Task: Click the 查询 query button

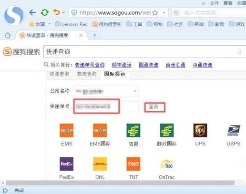Action: [154, 107]
